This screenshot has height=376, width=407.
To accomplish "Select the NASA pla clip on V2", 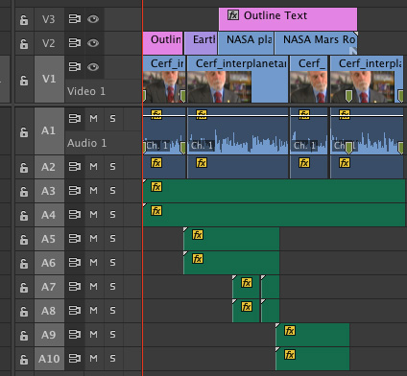I will click(246, 43).
